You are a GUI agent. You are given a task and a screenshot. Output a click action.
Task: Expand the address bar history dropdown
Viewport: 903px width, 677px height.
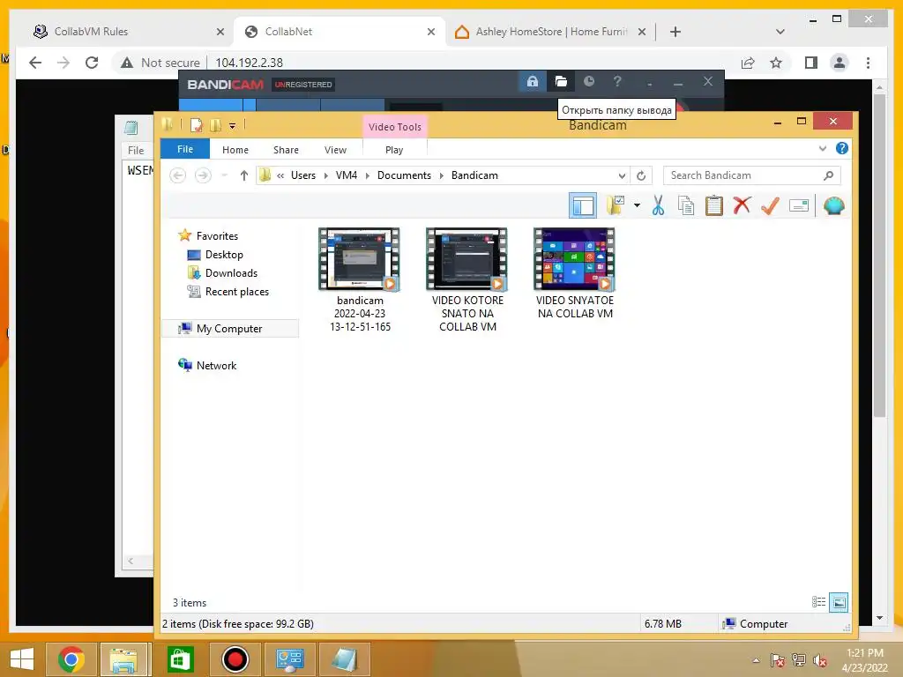[x=622, y=175]
